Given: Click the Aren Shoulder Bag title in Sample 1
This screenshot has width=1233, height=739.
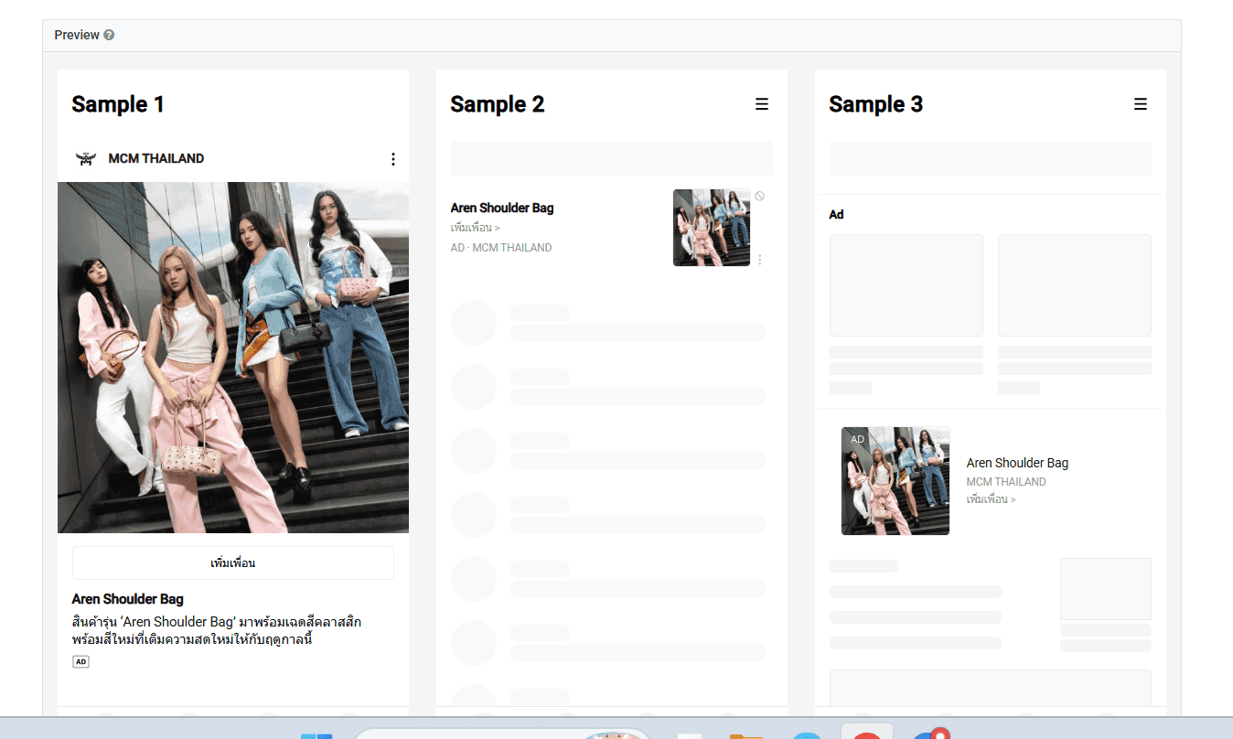Looking at the screenshot, I should click(x=128, y=599).
